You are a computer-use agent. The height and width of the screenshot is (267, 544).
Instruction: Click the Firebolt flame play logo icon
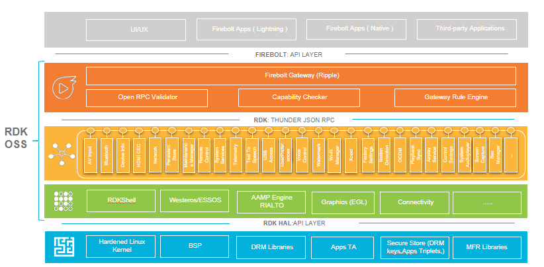click(64, 88)
